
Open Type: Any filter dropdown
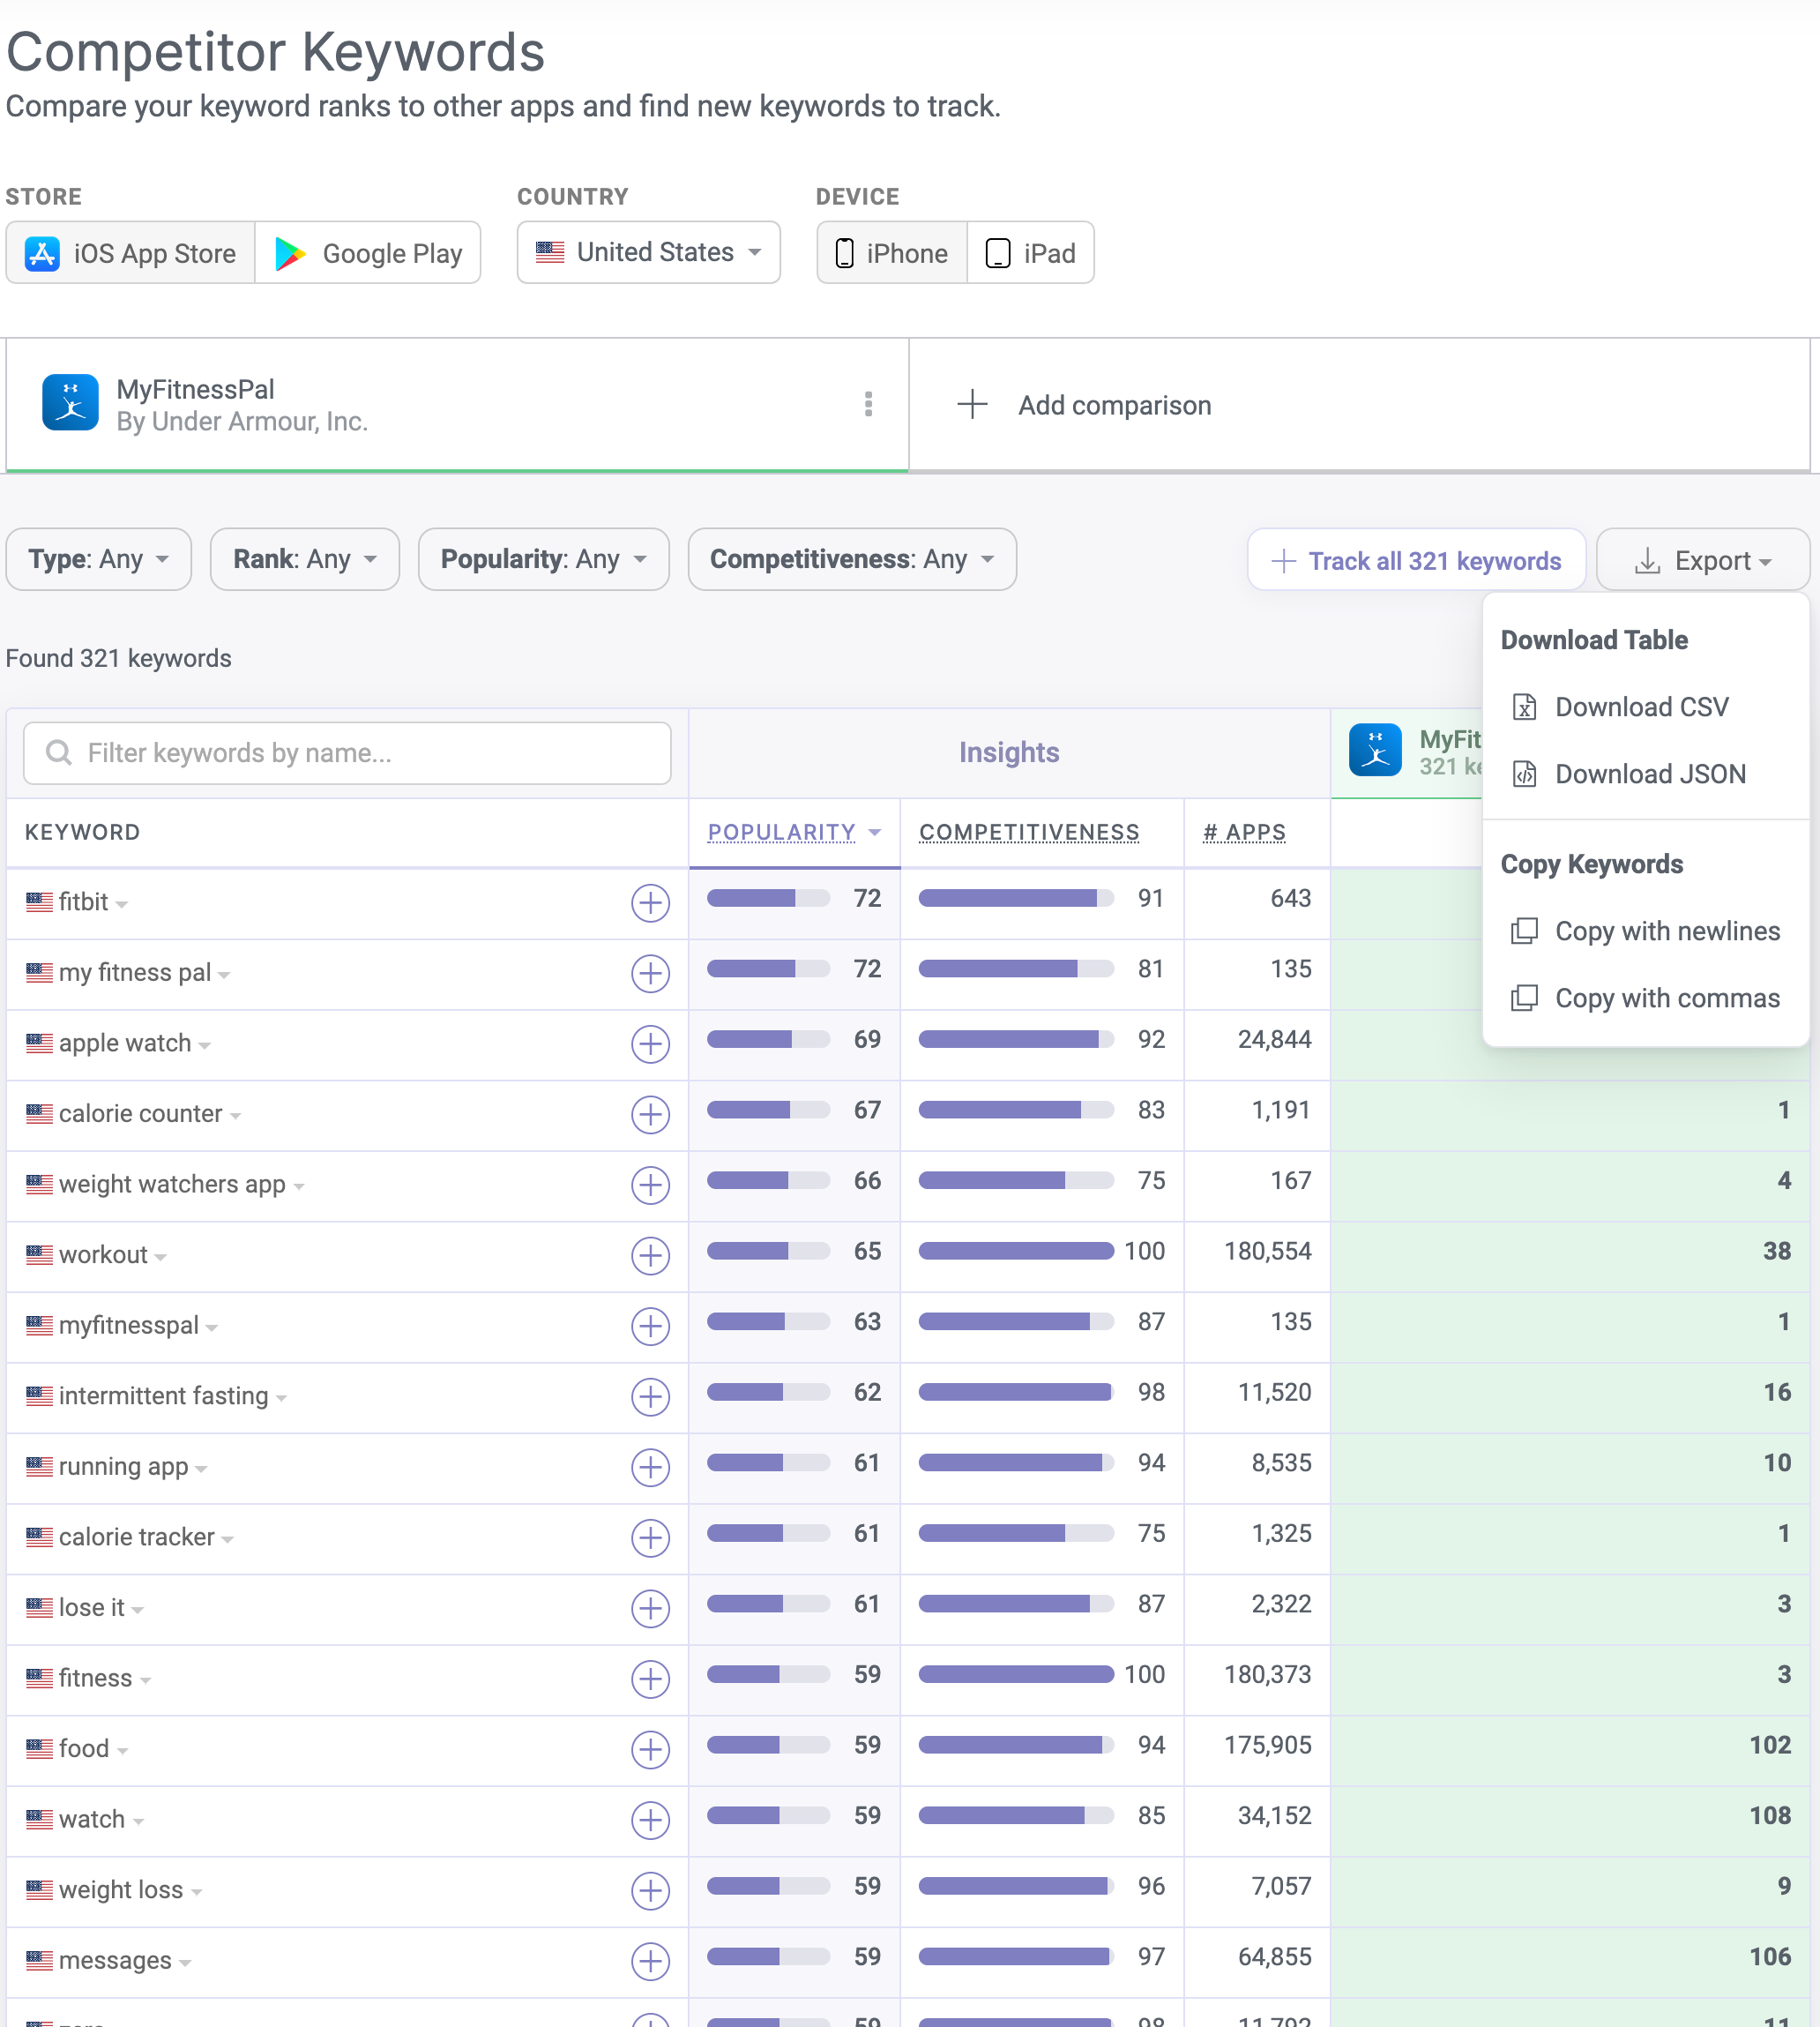click(98, 559)
